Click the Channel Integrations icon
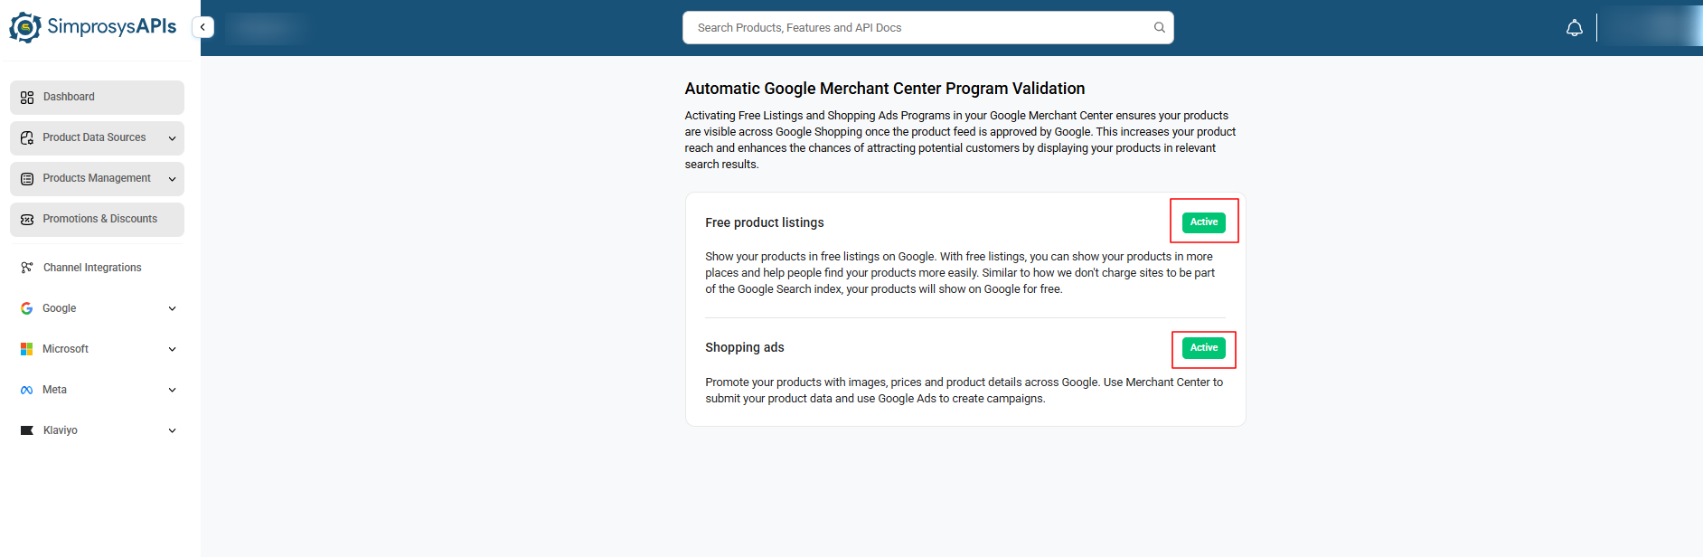Image resolution: width=1703 pixels, height=557 pixels. coord(27,268)
